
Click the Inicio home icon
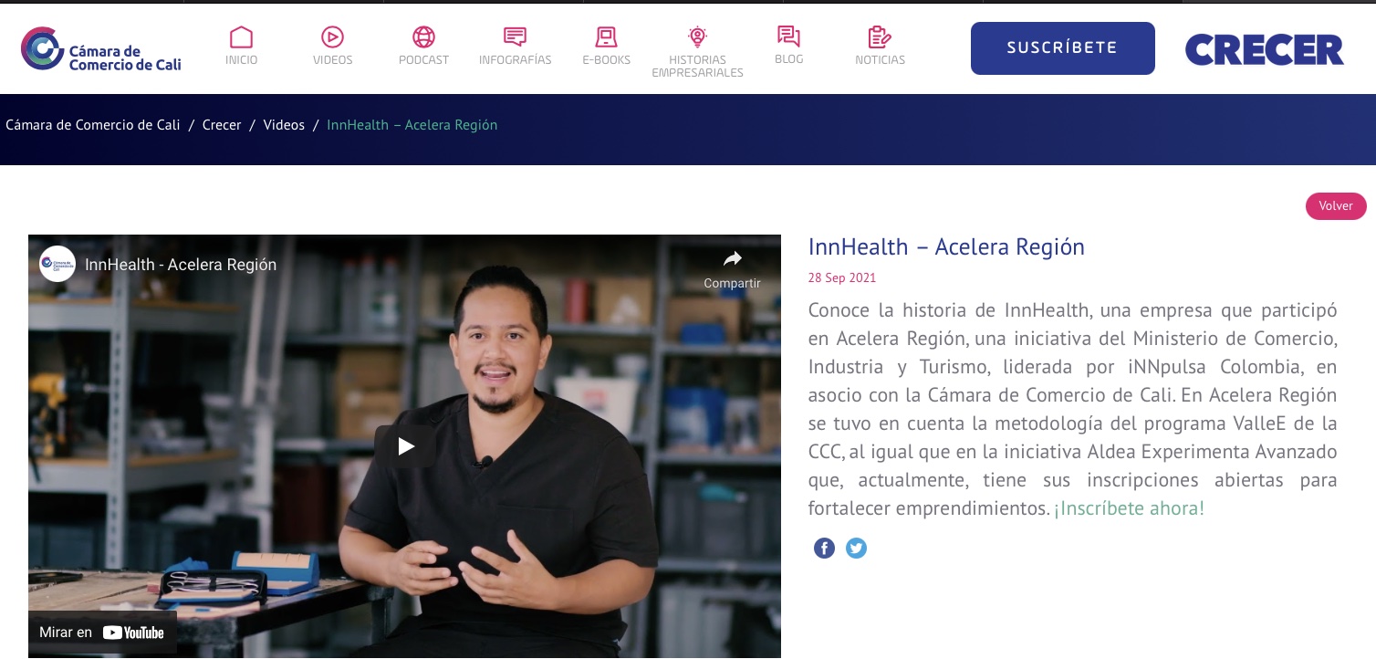(x=241, y=37)
